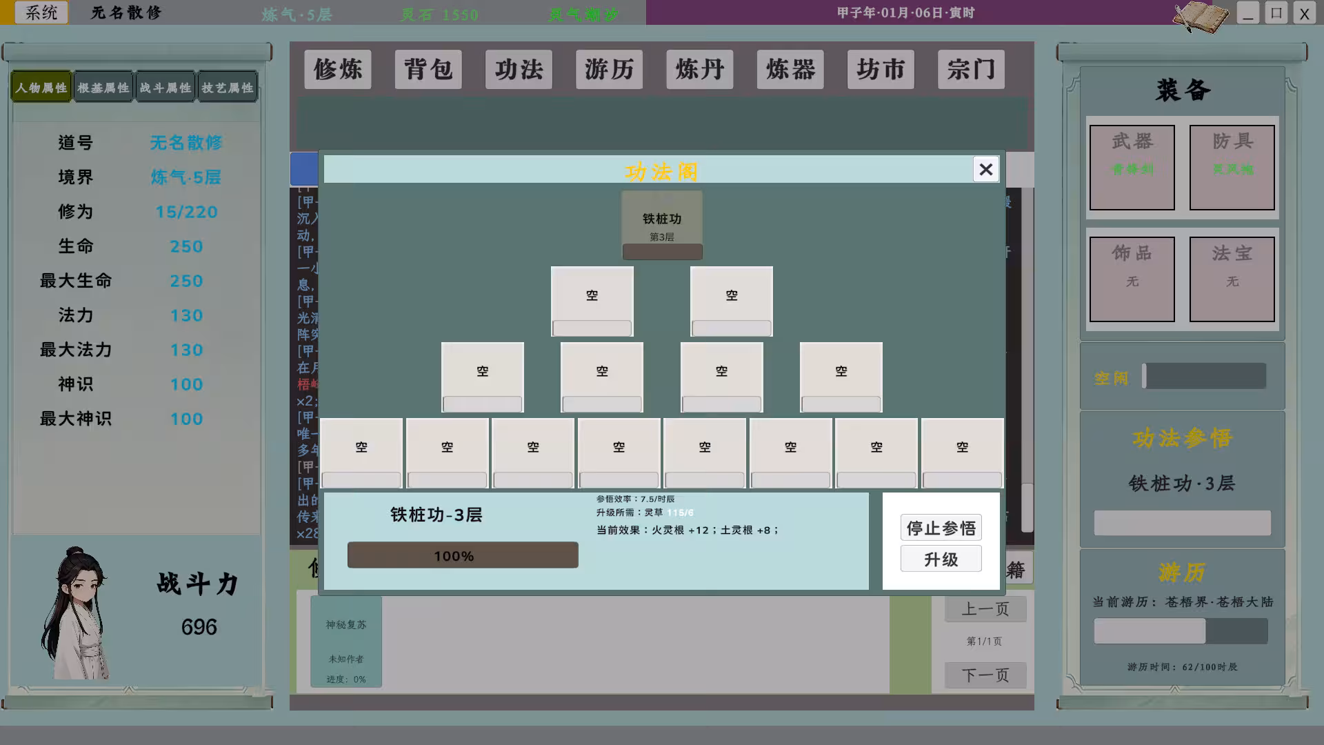Click the 道号 value 无名散修
The image size is (1324, 745).
click(x=186, y=143)
